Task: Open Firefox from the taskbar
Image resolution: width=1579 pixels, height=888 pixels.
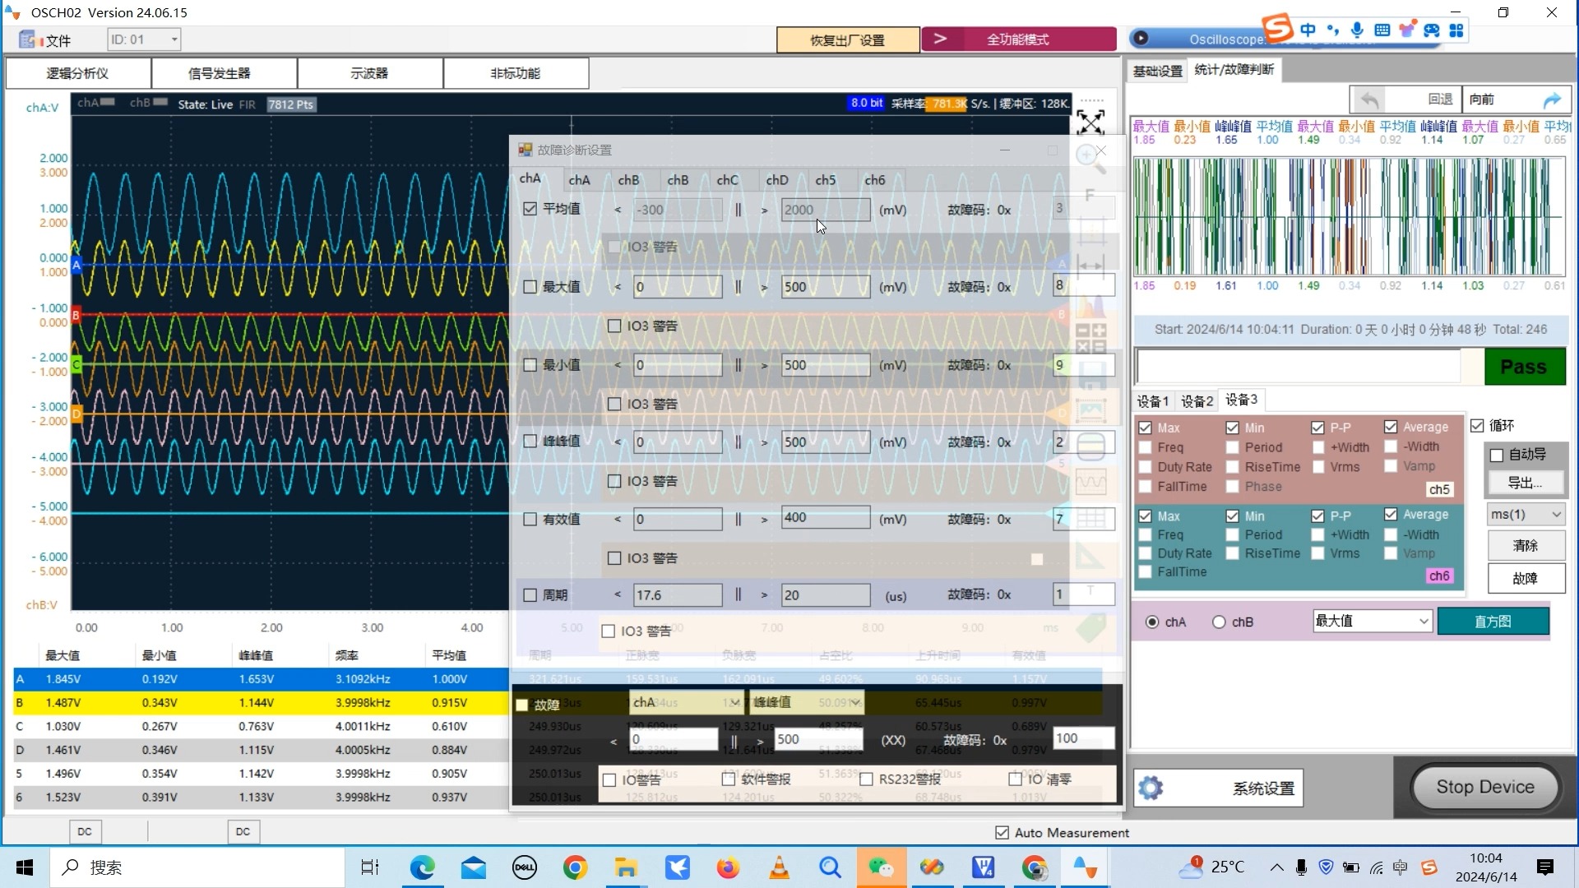Action: tap(728, 867)
